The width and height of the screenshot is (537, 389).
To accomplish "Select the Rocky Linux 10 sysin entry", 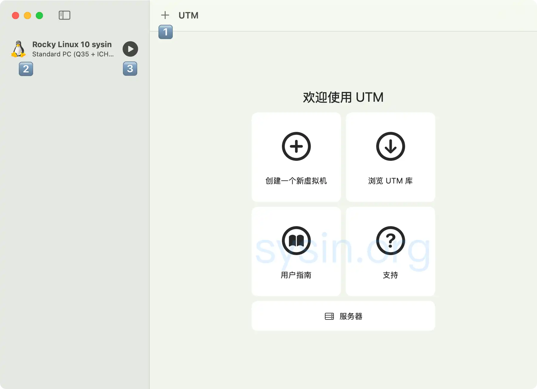I will (x=75, y=49).
